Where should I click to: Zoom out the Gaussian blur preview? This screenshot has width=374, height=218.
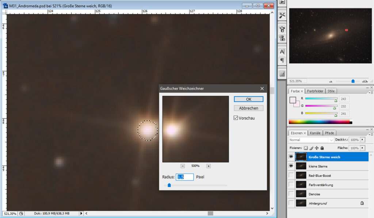coord(183,166)
